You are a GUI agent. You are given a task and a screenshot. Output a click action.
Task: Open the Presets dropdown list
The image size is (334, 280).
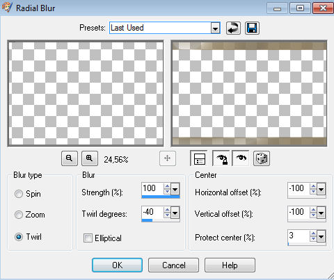pyautogui.click(x=216, y=28)
